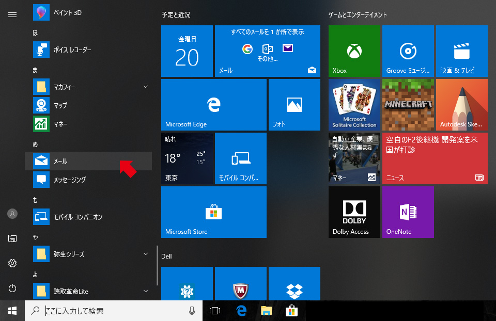The height and width of the screenshot is (321, 496).
Task: Open the hamburger menu of Start
Action: pyautogui.click(x=12, y=15)
